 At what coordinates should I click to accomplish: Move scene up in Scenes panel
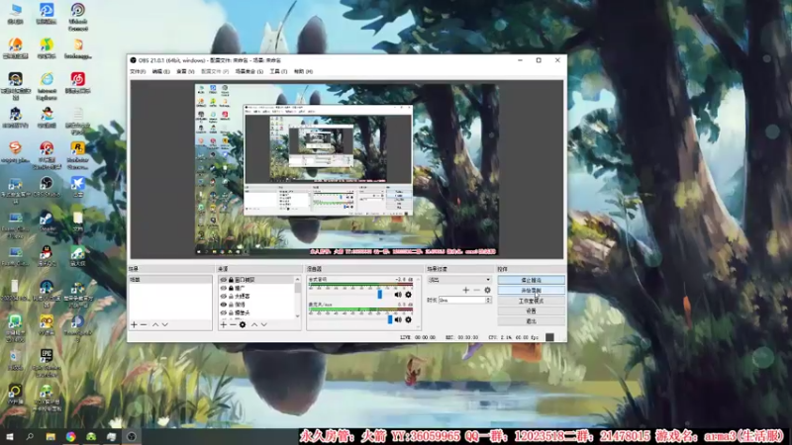155,324
